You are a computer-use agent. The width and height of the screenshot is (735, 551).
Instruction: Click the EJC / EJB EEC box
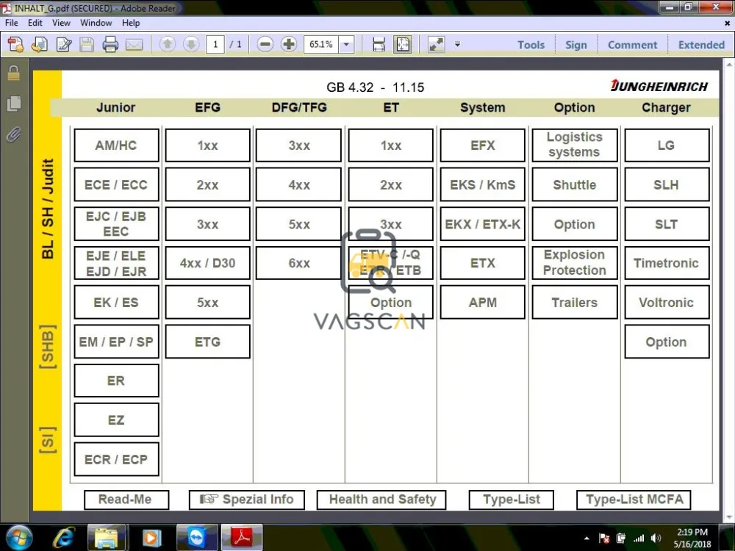coord(116,224)
